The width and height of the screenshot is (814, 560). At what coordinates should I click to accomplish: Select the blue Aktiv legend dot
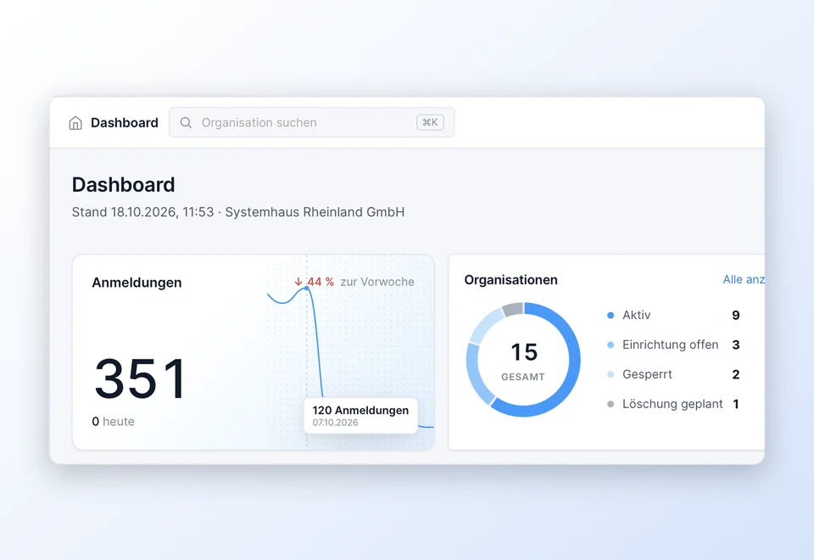click(610, 316)
